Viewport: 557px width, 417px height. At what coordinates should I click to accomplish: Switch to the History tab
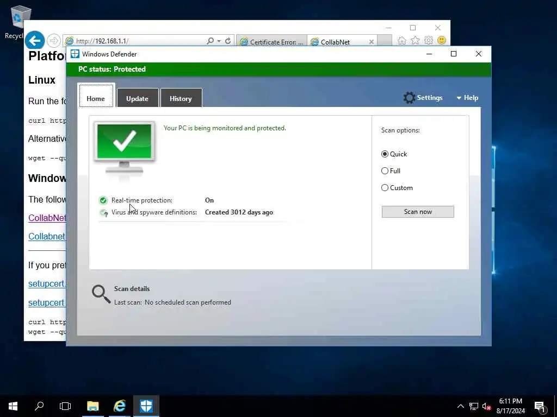pyautogui.click(x=181, y=98)
